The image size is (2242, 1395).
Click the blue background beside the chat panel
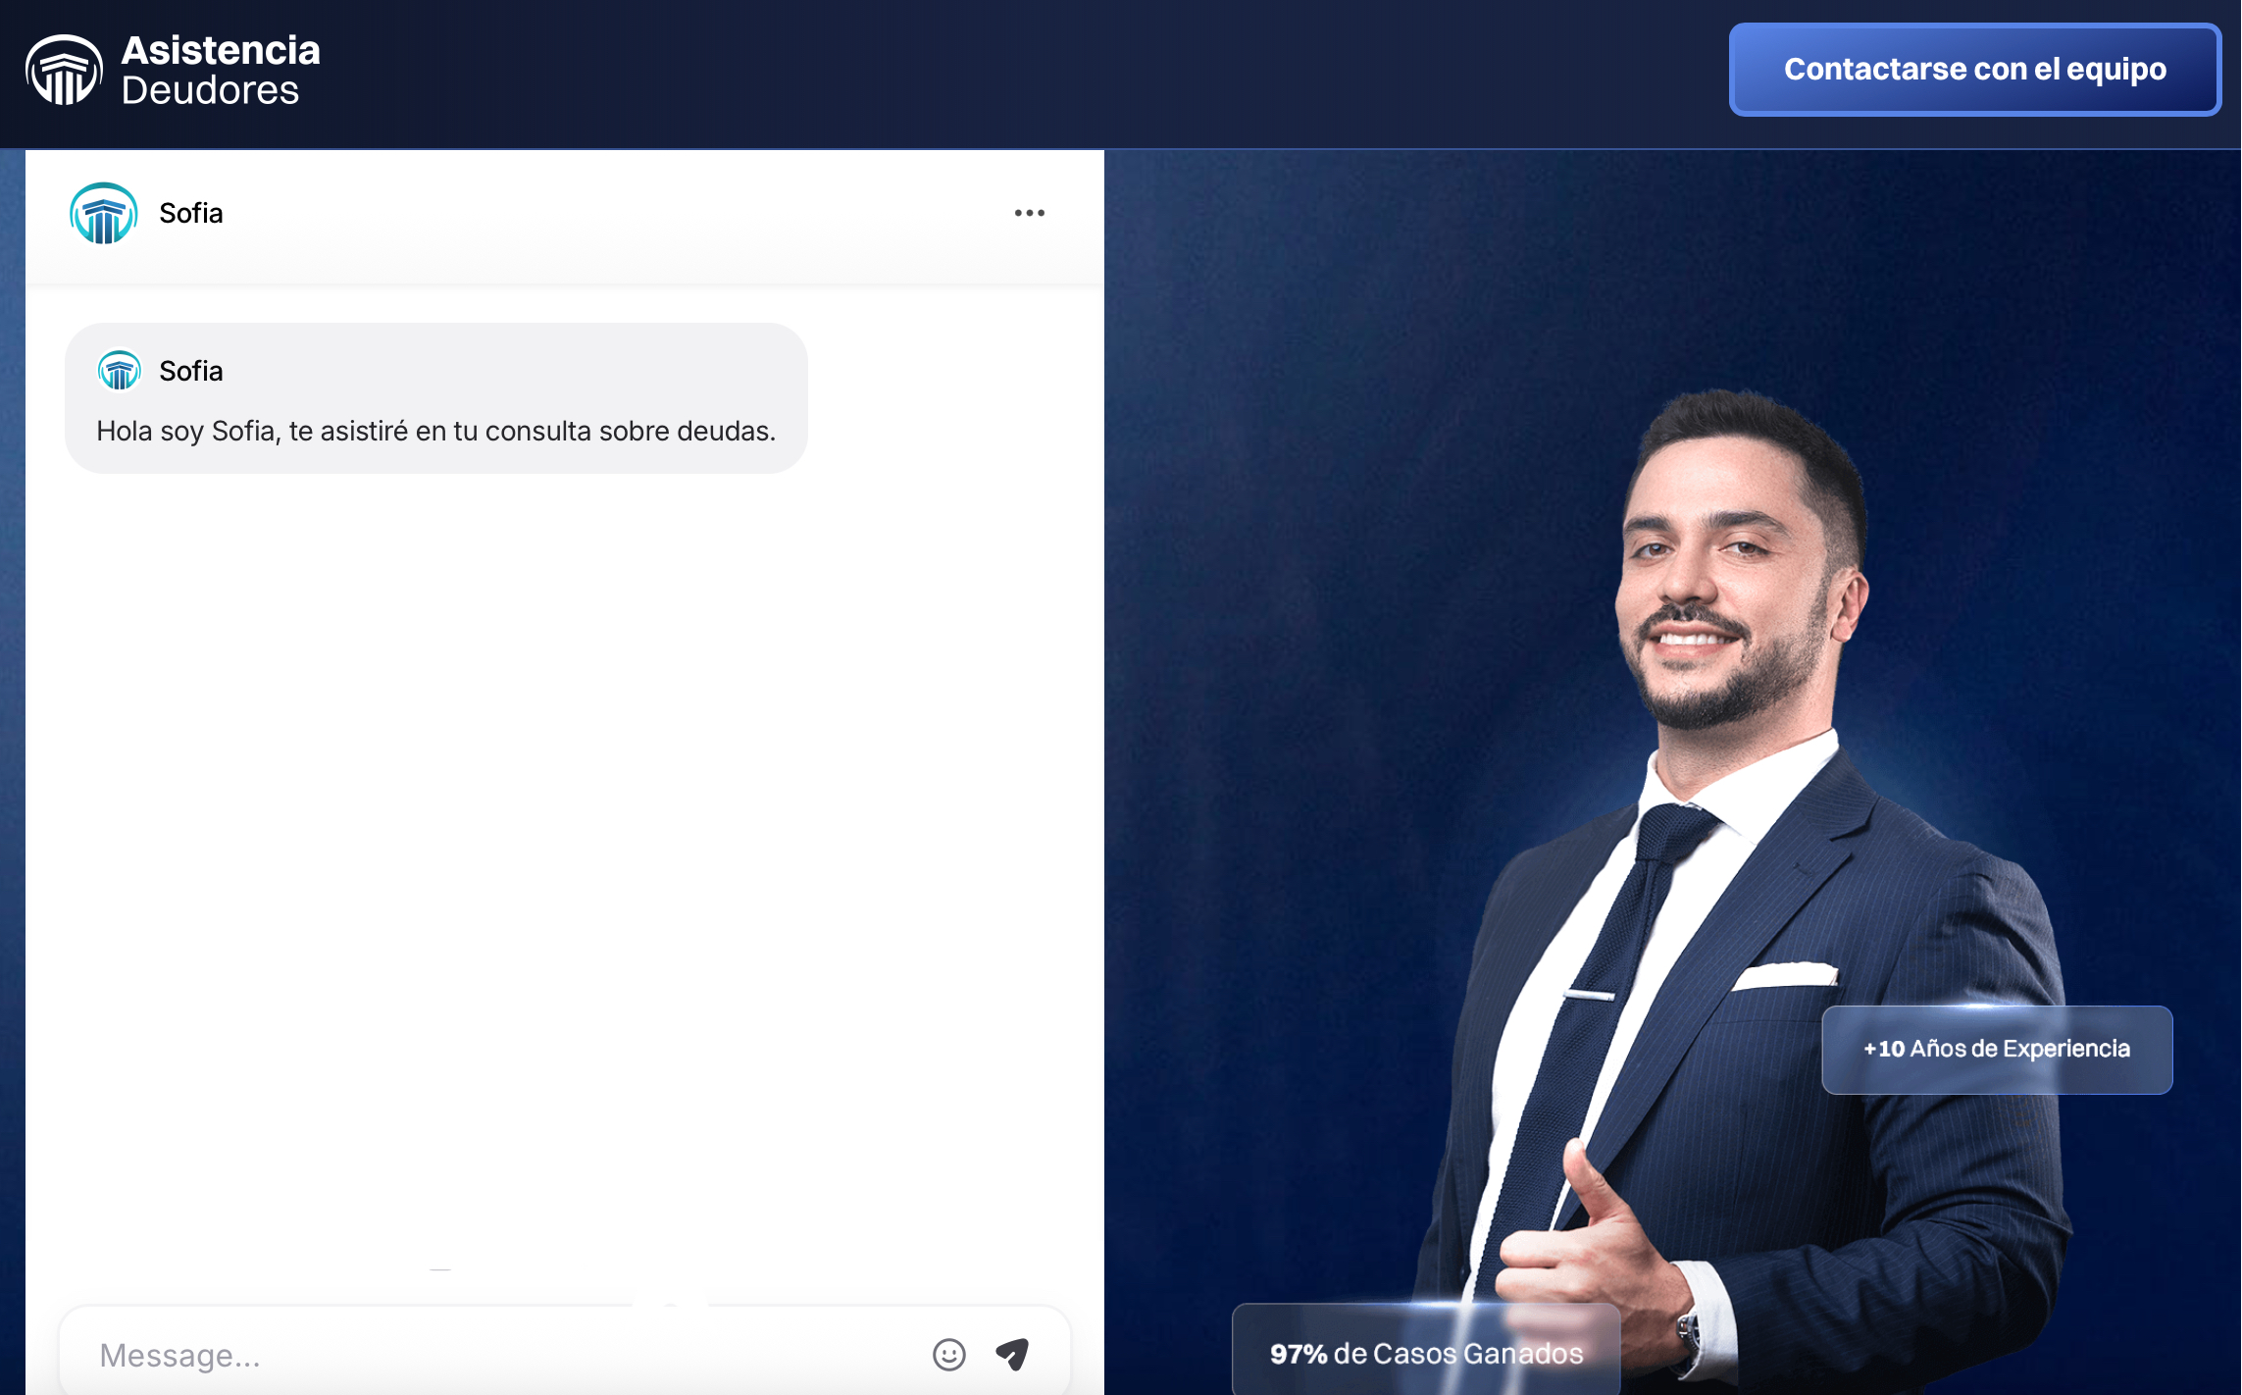point(1324,589)
